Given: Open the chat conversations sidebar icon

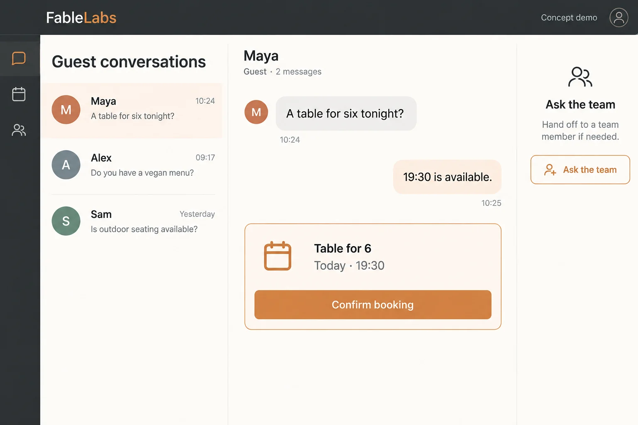Looking at the screenshot, I should (19, 59).
